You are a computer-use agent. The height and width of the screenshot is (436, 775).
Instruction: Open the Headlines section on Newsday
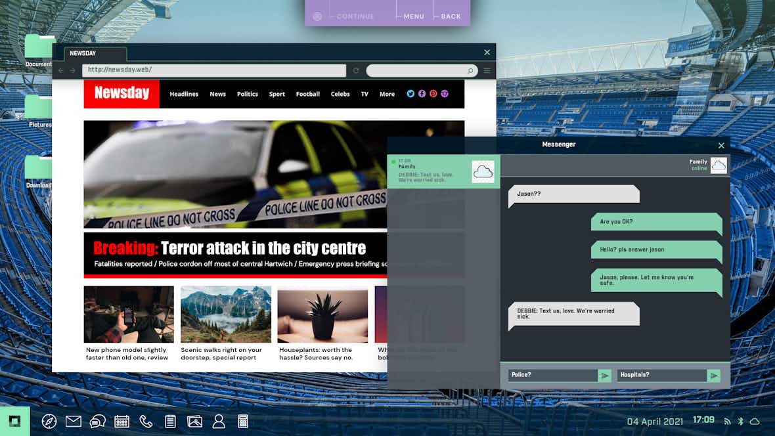pos(184,94)
